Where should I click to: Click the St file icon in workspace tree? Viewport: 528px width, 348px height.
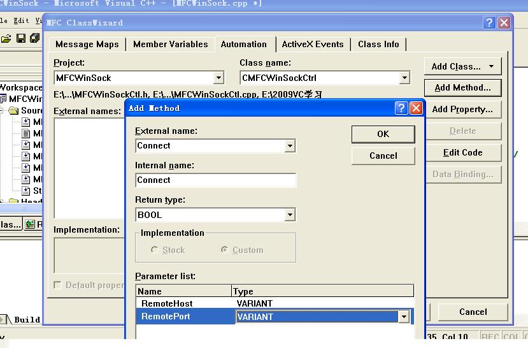(x=26, y=191)
